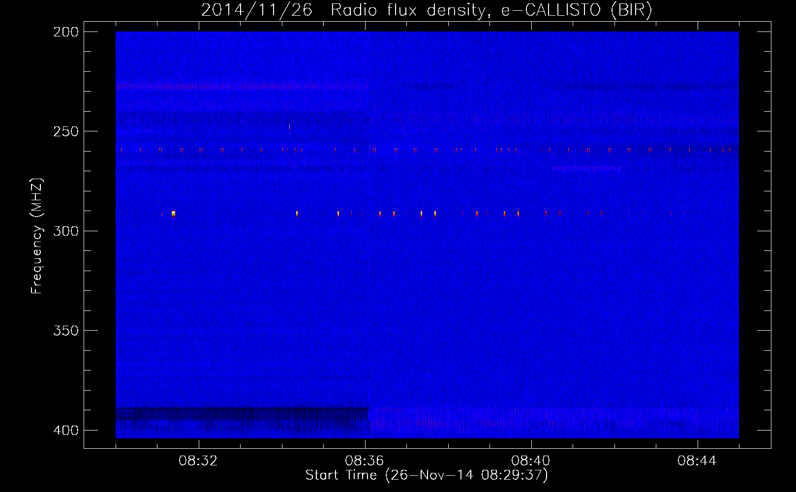Click the plot title '2014/11/26 Radio flux density, e-CALLISTO (BIR)'
Viewport: 796px width, 492px height.
427,10
